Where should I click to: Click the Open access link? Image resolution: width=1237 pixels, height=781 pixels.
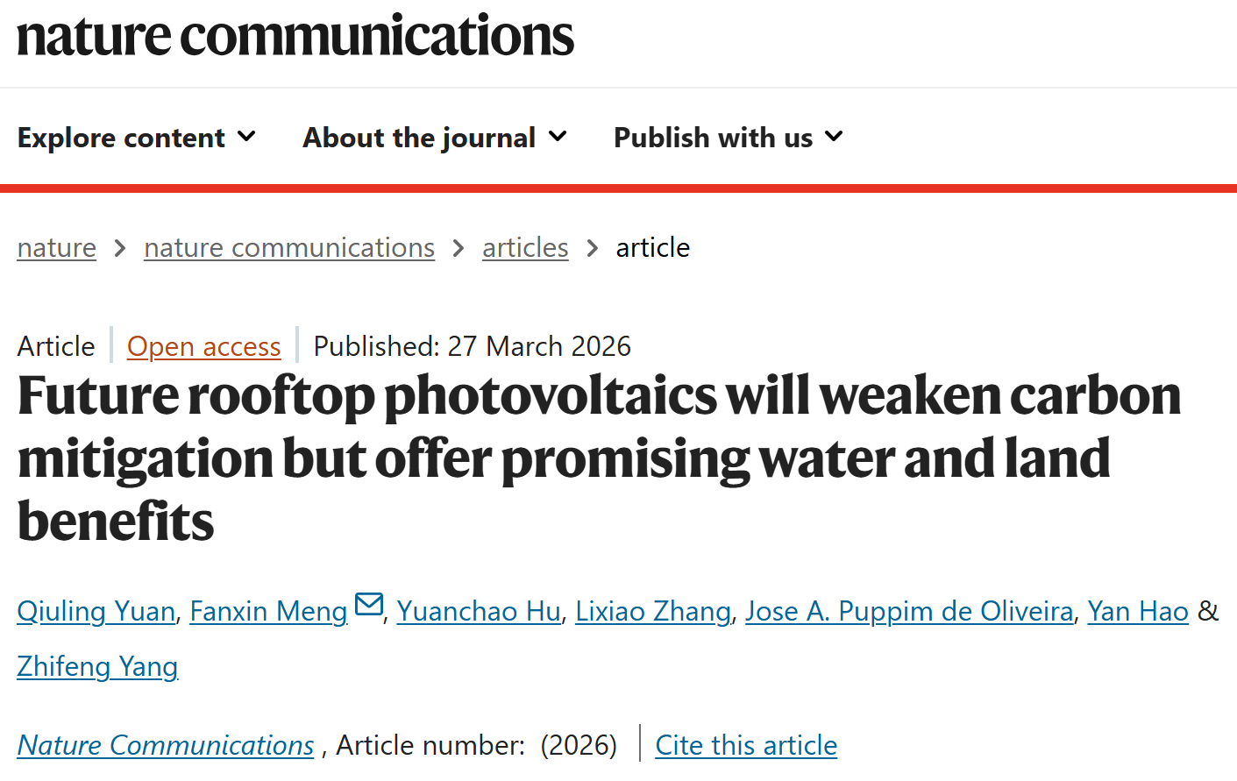point(203,347)
